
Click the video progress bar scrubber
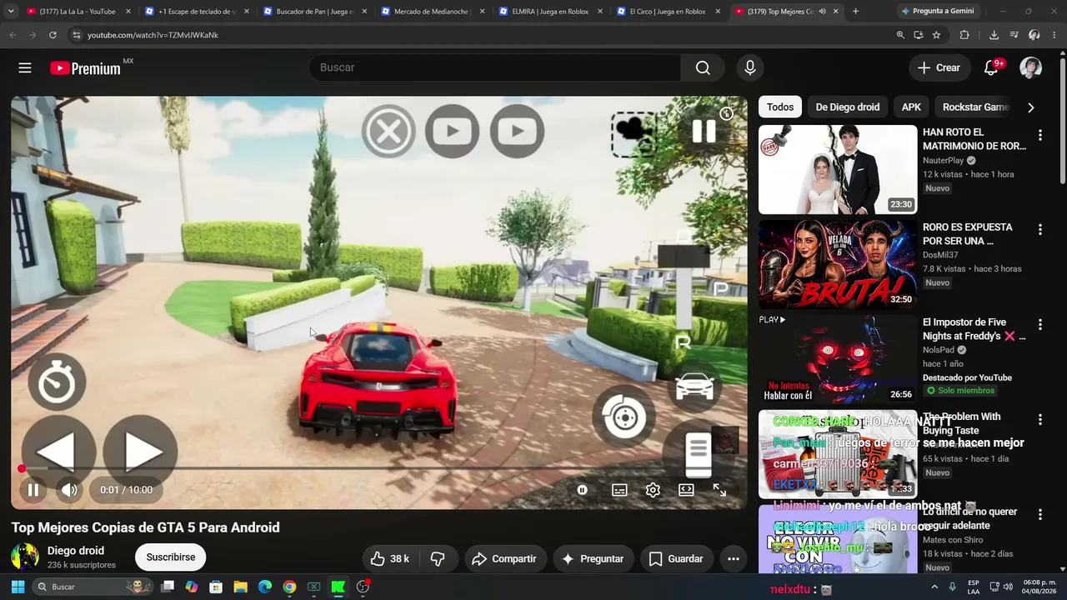coord(22,468)
